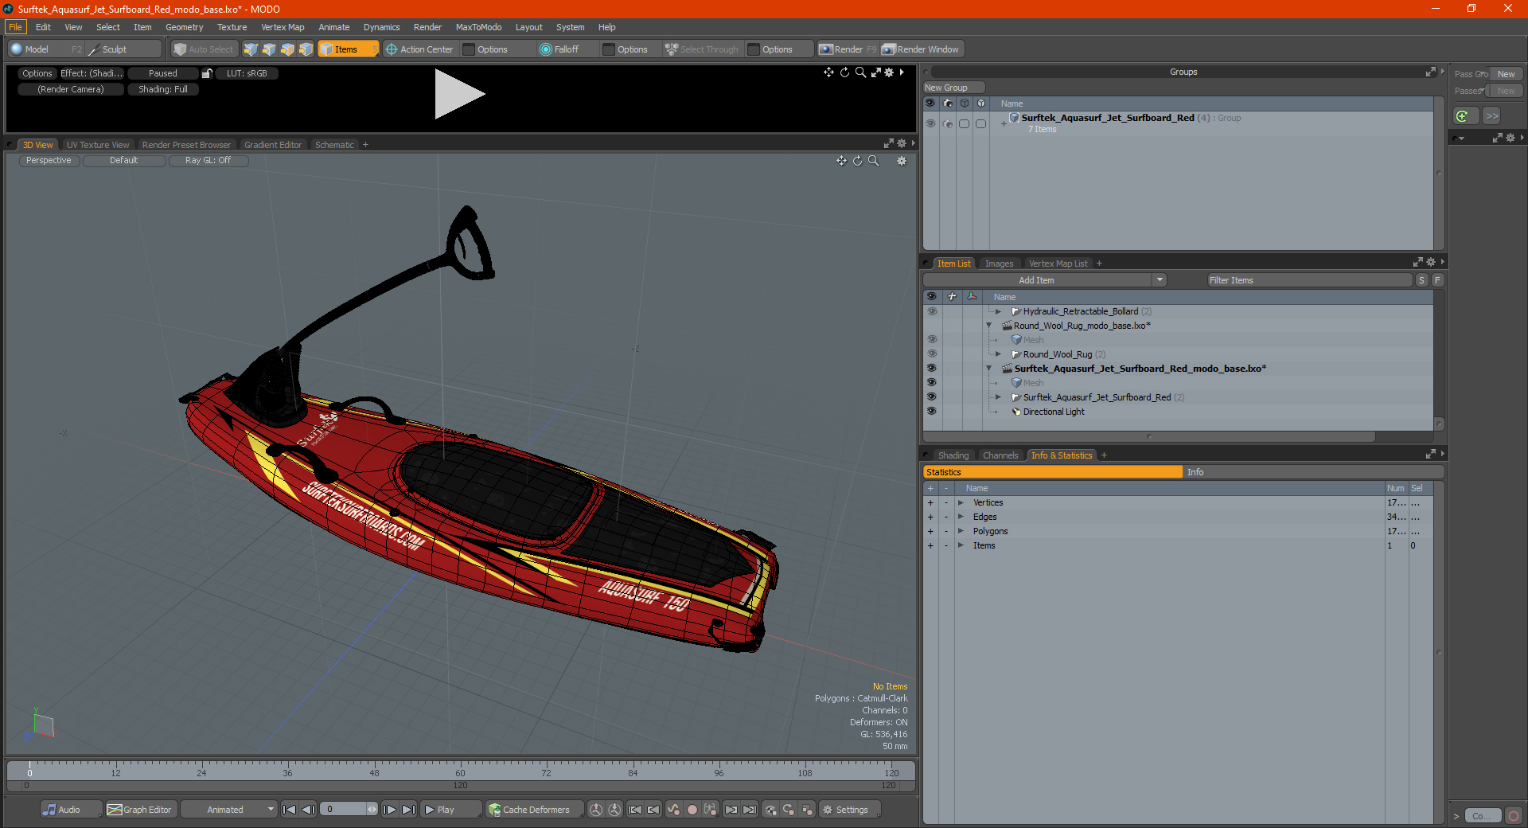Viewport: 1528px width, 828px height.
Task: Click the Render camera icon in toolbar
Action: 826,49
